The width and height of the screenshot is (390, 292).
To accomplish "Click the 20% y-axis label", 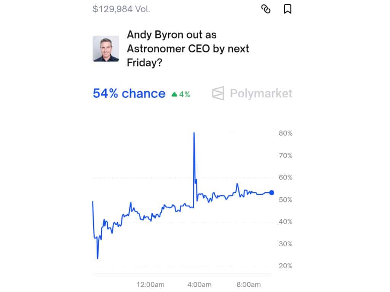I will (x=286, y=266).
